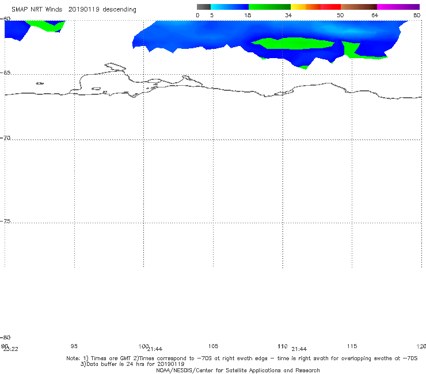The width and height of the screenshot is (426, 374).
Task: Click the title "SMAP NRT Winds 20190119 descending"
Action: click(74, 9)
